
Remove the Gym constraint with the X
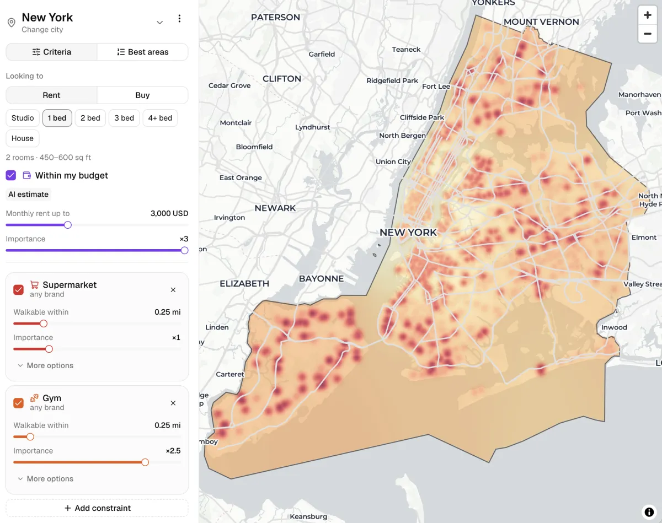click(173, 403)
